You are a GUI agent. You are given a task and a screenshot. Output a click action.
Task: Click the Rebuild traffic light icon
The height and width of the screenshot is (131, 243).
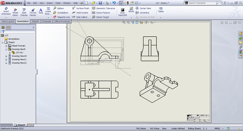(x=128, y=3)
